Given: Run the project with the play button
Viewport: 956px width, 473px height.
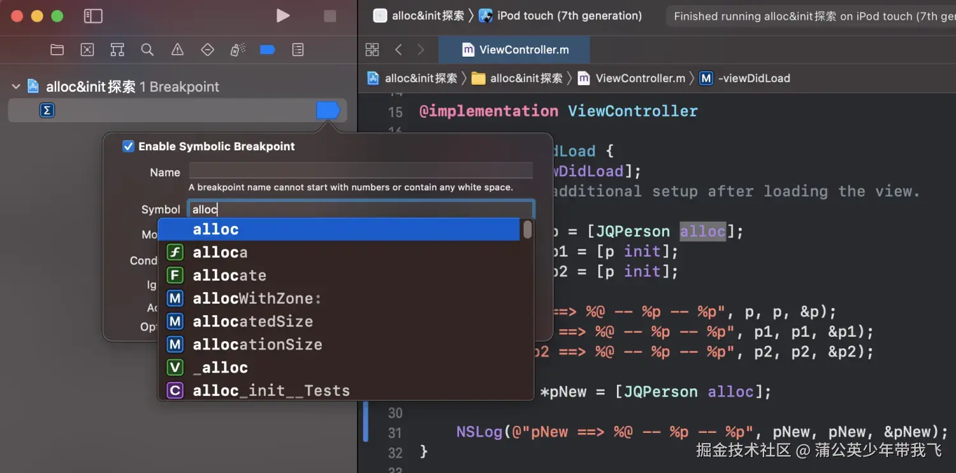Looking at the screenshot, I should point(283,16).
